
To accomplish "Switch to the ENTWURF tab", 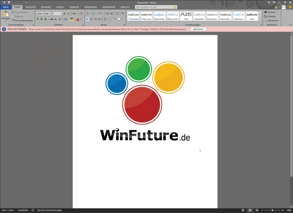I will 46,7.
